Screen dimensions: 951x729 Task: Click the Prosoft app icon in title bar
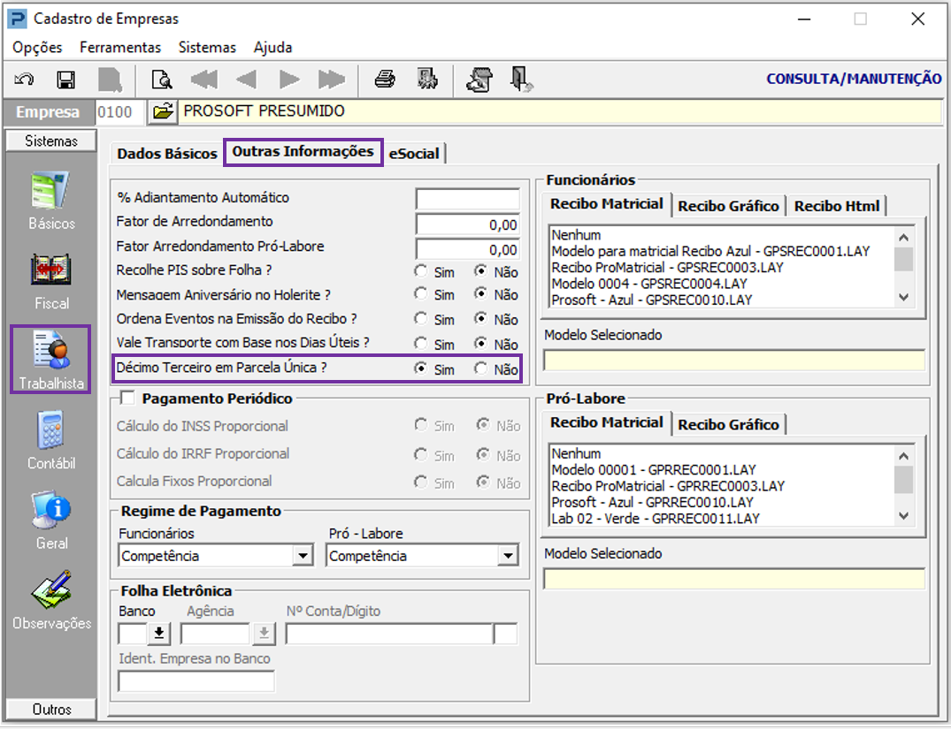[17, 19]
